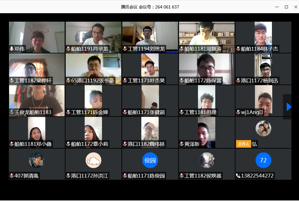Click muted mic icon of 工管1194刘思龙
This screenshot has width=299, height=202.
125,49
